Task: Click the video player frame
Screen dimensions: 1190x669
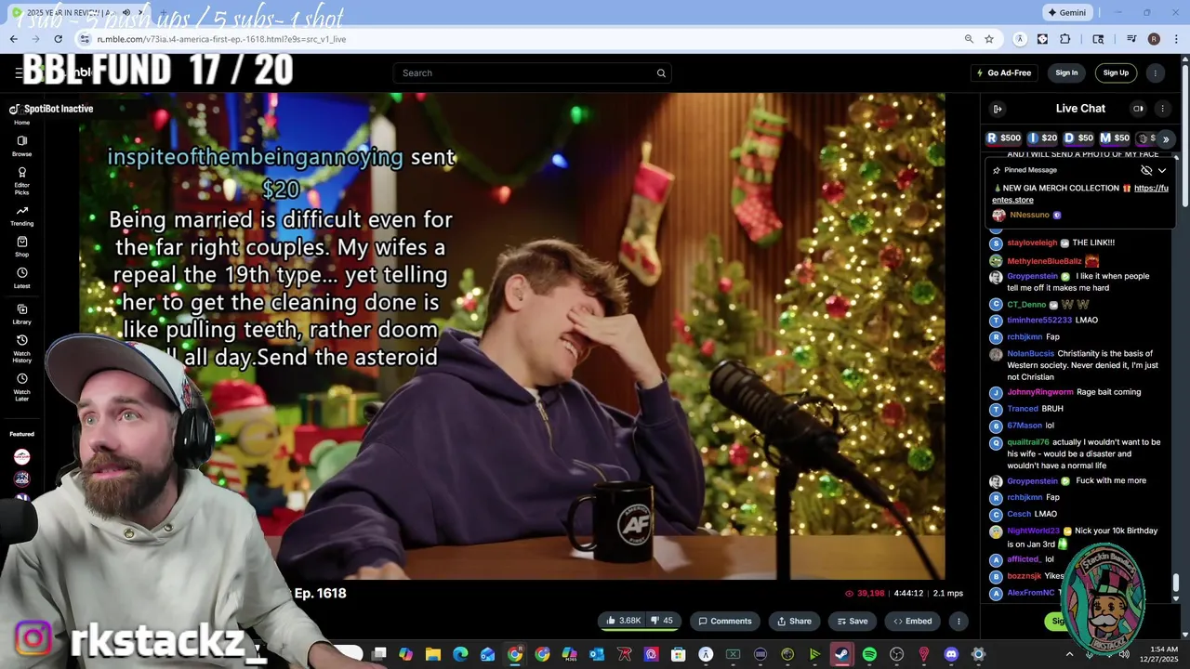Action: tap(511, 336)
